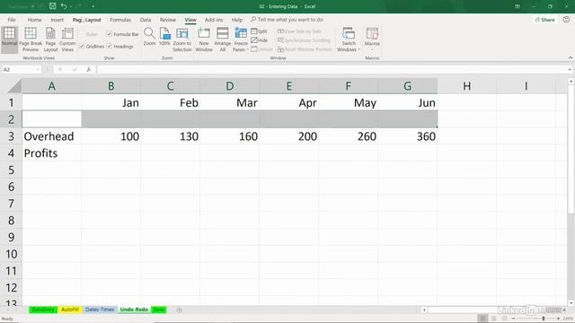Open the Help ribbon tab

pyautogui.click(x=237, y=20)
